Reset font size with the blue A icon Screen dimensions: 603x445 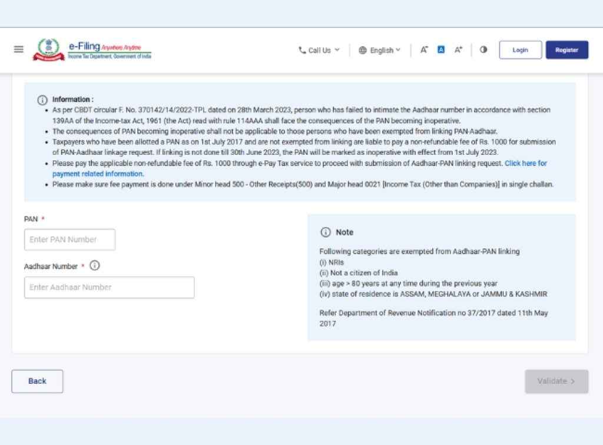(440, 50)
